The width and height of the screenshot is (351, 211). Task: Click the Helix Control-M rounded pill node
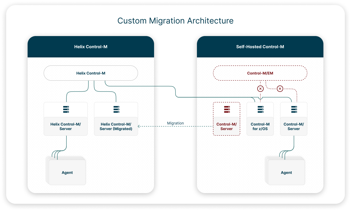pos(91,73)
